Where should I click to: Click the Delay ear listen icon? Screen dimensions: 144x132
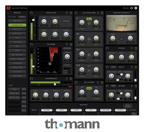(x=132, y=67)
